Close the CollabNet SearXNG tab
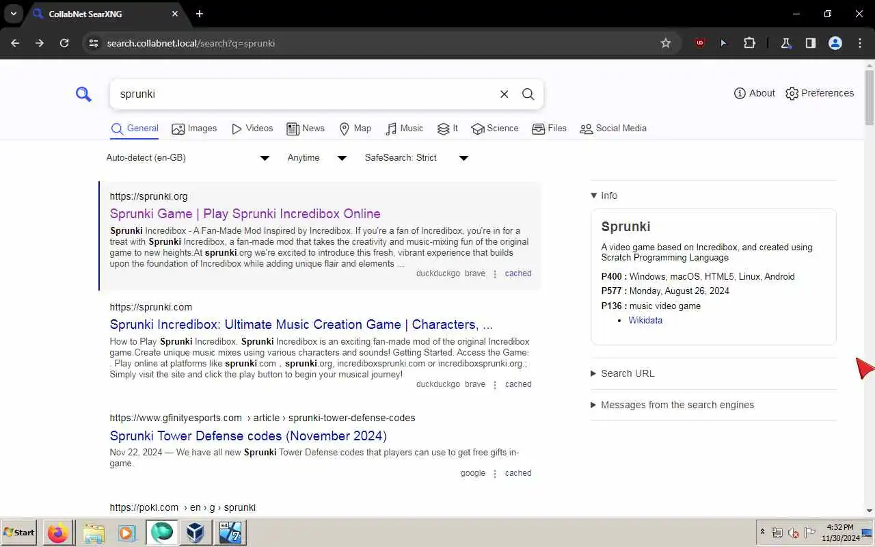This screenshot has height=547, width=875. (x=175, y=14)
